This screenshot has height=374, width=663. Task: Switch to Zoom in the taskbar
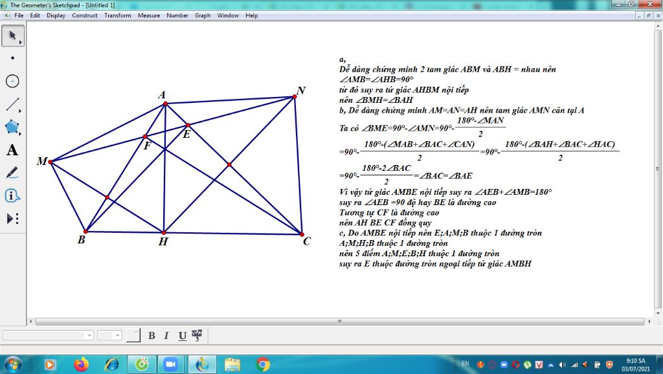point(171,364)
